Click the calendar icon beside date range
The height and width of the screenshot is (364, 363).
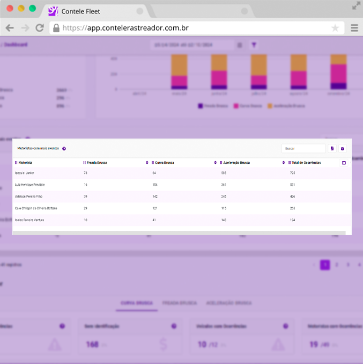coord(240,45)
